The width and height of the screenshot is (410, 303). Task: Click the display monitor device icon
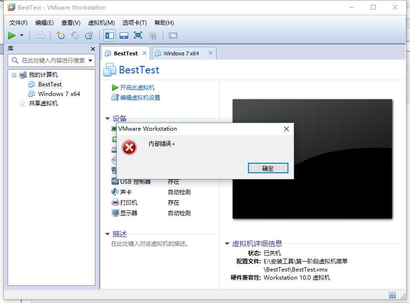[x=115, y=213]
